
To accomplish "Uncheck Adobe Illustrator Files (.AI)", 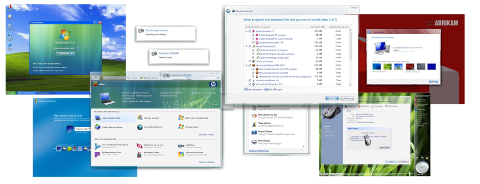I will [253, 42].
